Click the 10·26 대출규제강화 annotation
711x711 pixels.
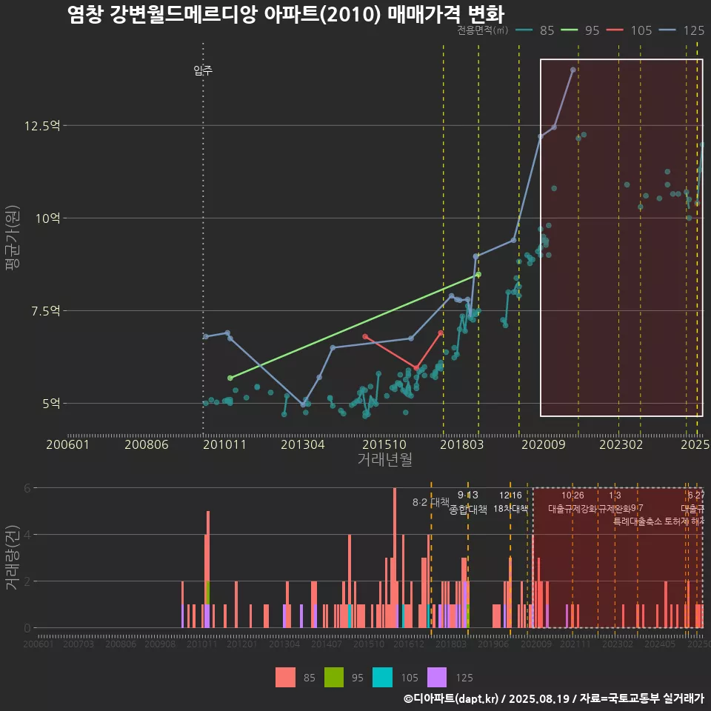573,502
